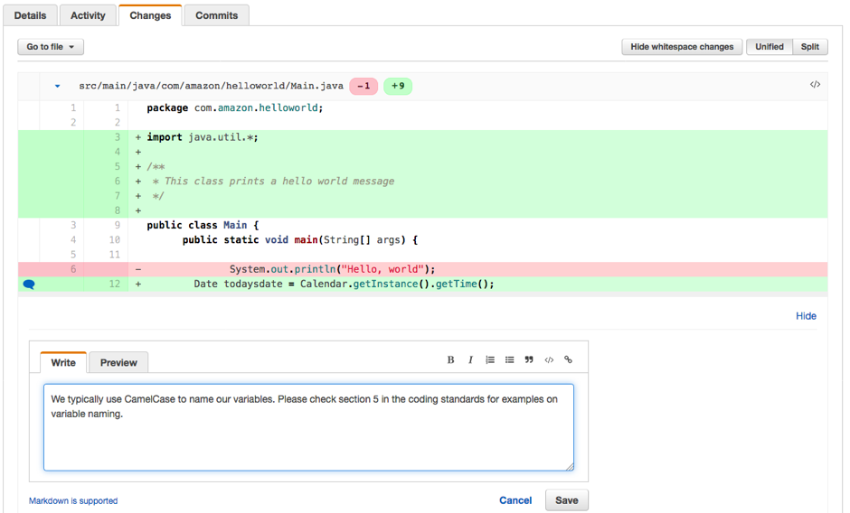Insert block quote in comment

[529, 359]
